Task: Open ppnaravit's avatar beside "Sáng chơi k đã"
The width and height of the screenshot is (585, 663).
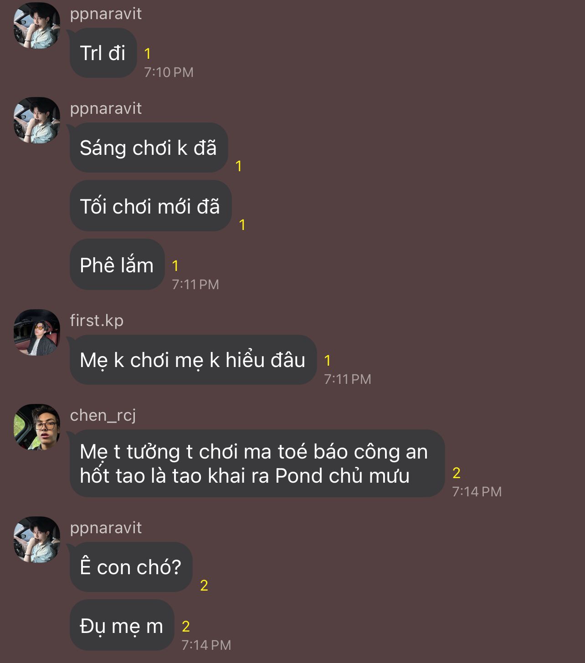Action: coord(36,120)
